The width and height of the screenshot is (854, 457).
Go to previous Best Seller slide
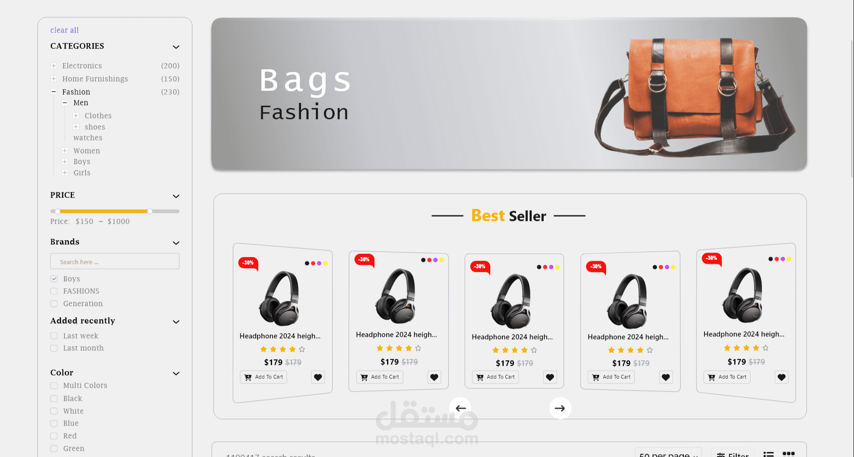(460, 408)
